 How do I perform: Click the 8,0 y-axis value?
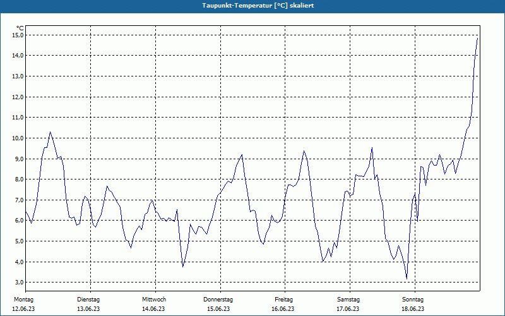[20, 179]
